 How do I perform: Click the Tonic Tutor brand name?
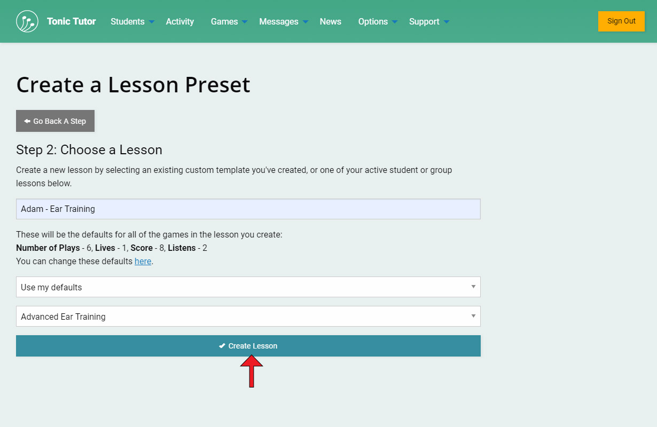(71, 21)
